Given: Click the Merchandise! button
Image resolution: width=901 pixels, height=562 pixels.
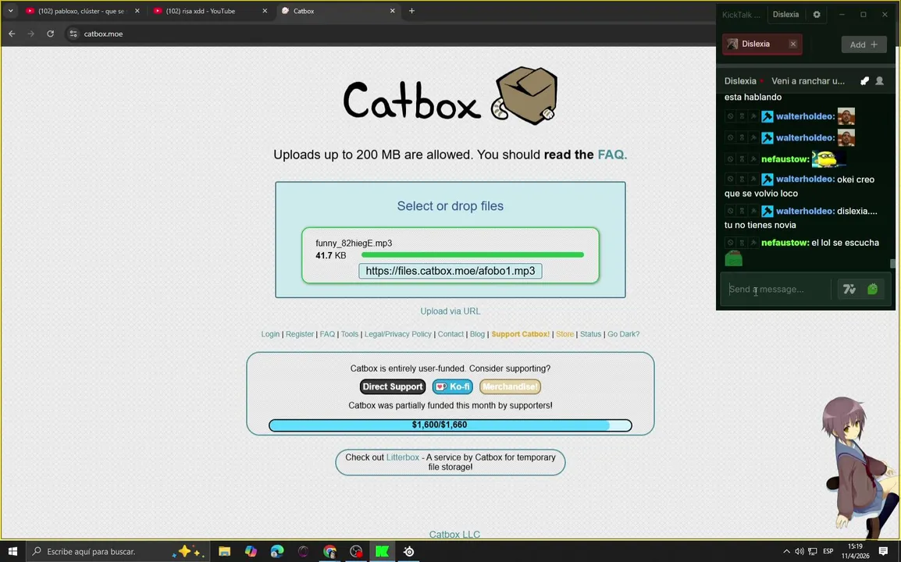Looking at the screenshot, I should [510, 386].
